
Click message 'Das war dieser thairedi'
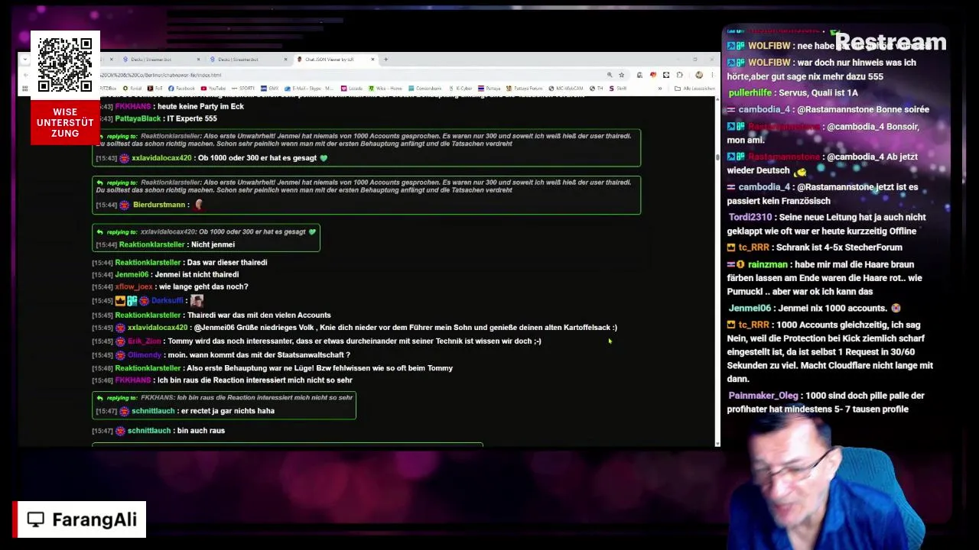coord(227,262)
